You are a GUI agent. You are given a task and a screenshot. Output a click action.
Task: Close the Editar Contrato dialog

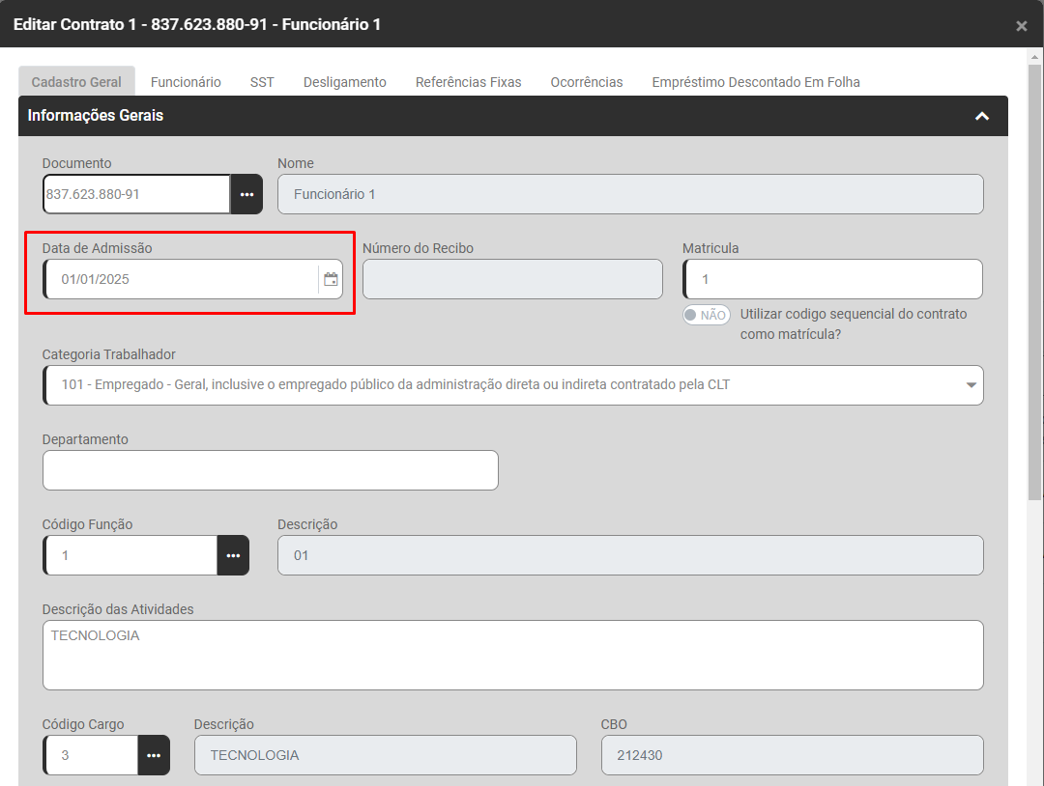coord(1021,26)
